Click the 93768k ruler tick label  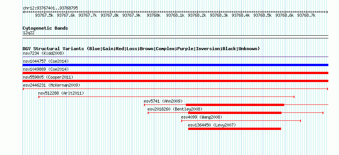tap(154, 15)
